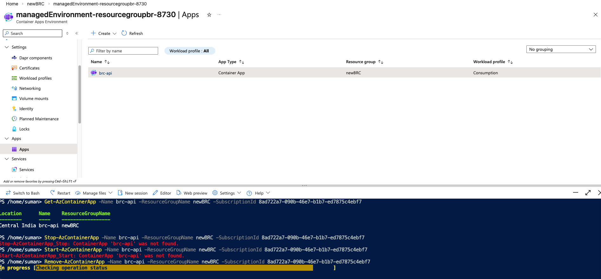Go to Home breadcrumb

pyautogui.click(x=12, y=4)
